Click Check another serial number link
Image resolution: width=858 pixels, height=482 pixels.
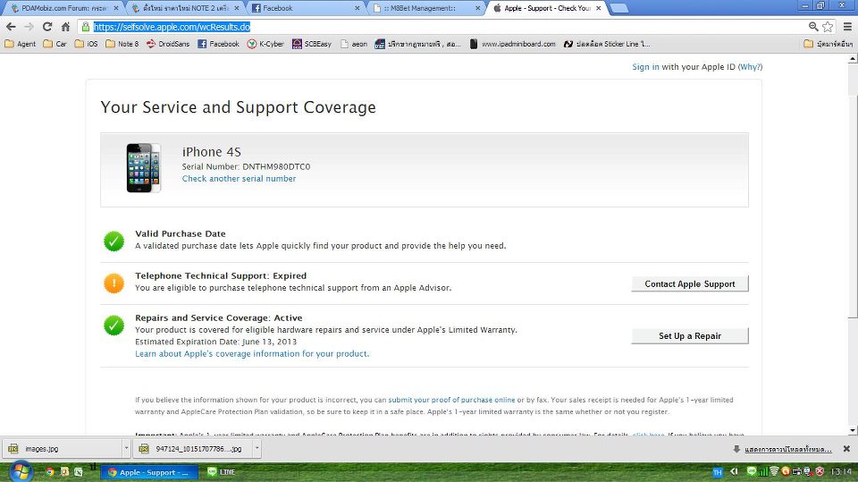point(240,179)
